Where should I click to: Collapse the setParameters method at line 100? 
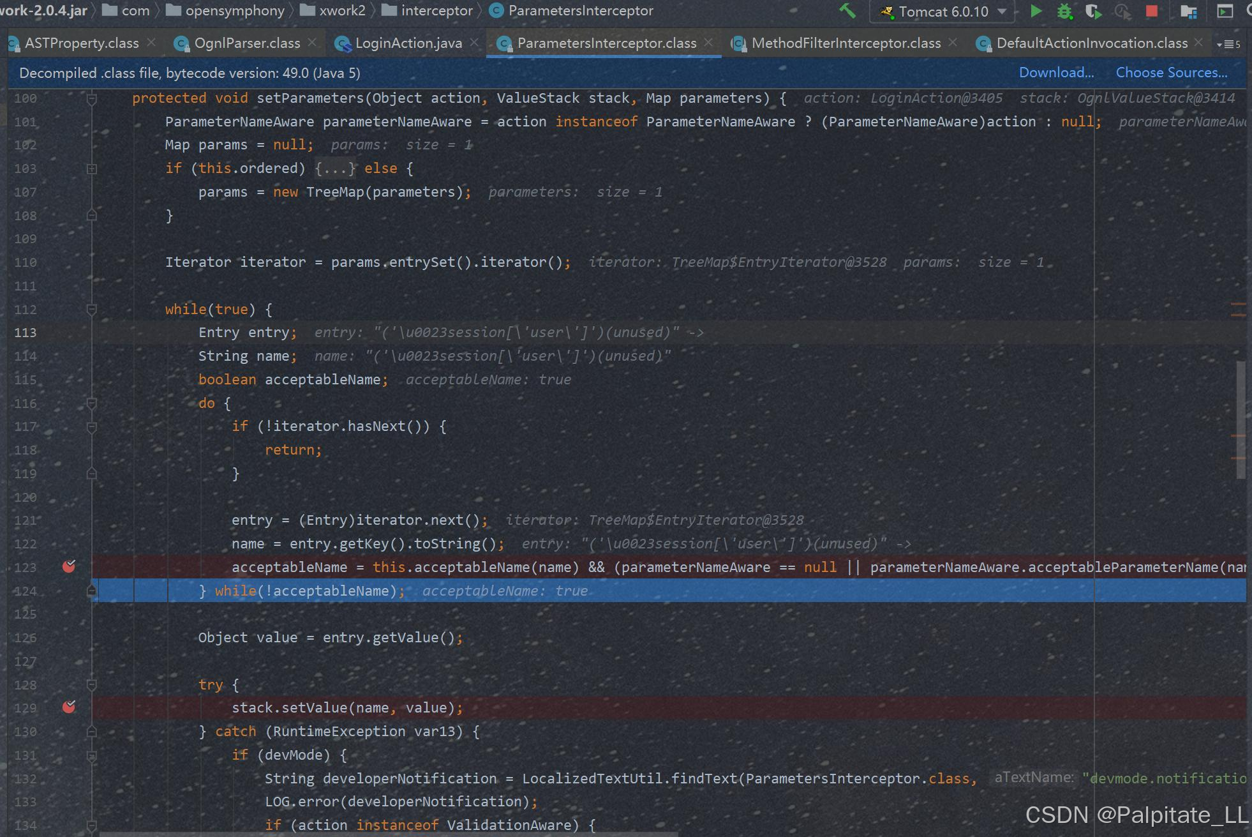click(91, 98)
